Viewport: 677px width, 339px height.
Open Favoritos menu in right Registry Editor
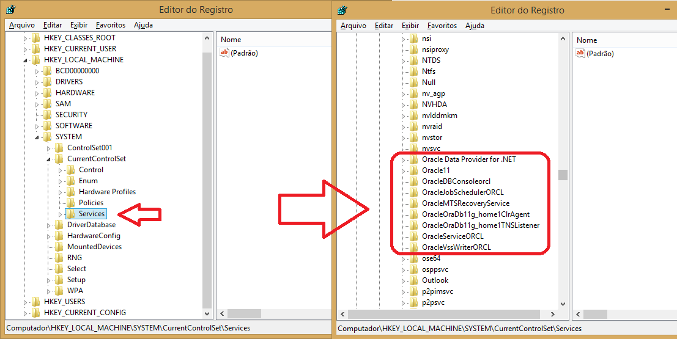click(442, 26)
